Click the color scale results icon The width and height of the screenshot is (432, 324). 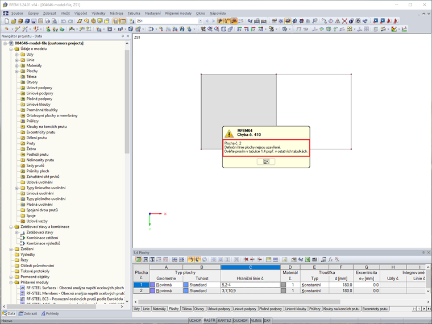(394, 29)
